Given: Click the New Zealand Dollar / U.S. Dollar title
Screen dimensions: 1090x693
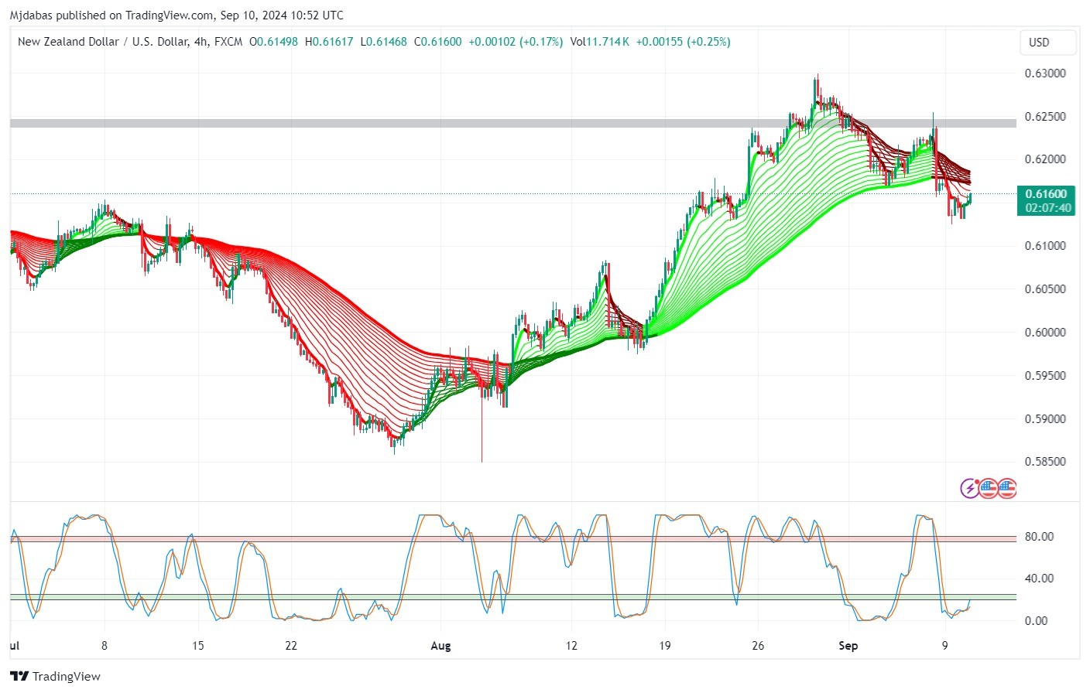Looking at the screenshot, I should (103, 42).
